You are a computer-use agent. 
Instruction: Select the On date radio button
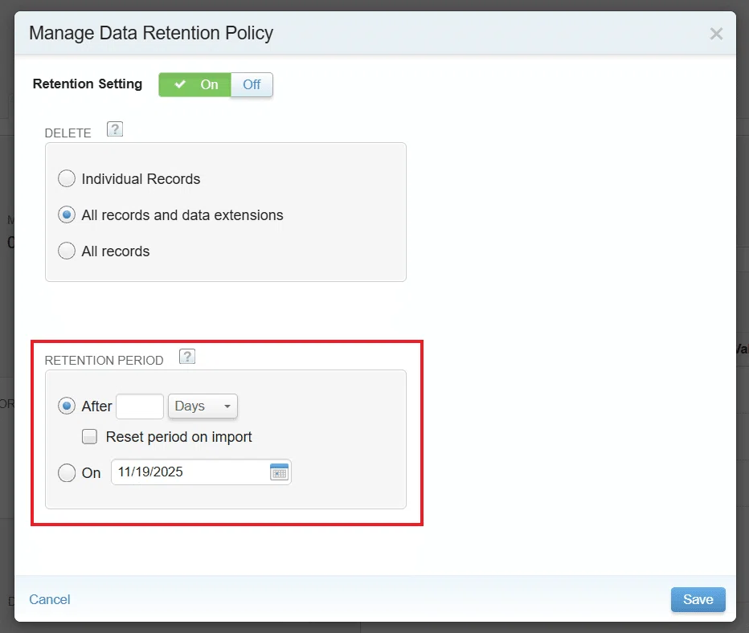pyautogui.click(x=67, y=472)
